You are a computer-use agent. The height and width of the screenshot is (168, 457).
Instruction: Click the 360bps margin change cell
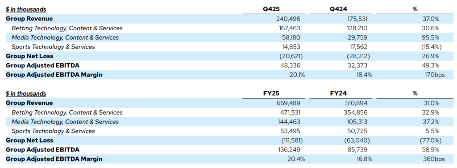(434, 159)
